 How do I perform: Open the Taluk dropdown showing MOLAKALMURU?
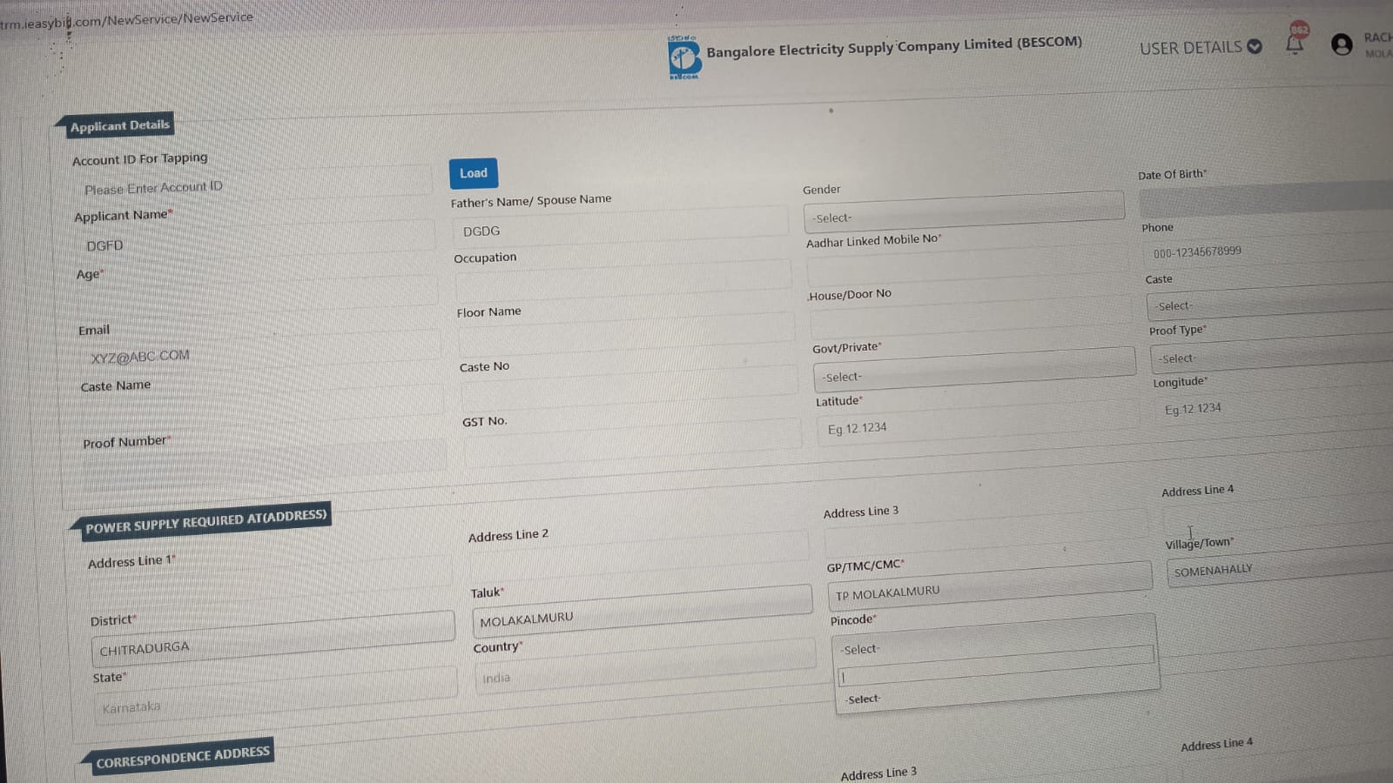click(643, 610)
